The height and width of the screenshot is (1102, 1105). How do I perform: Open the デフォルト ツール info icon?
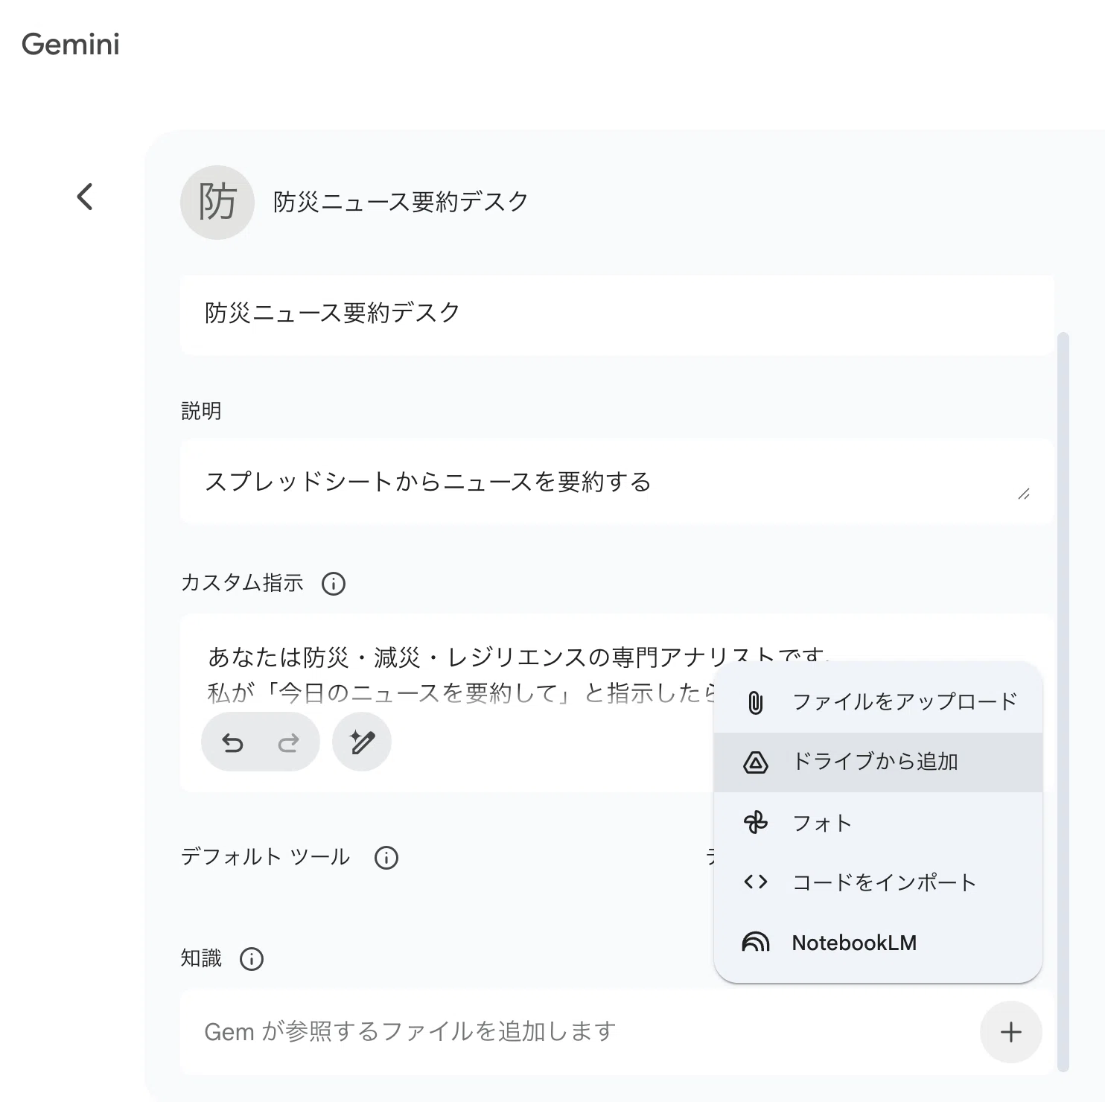[x=386, y=858]
